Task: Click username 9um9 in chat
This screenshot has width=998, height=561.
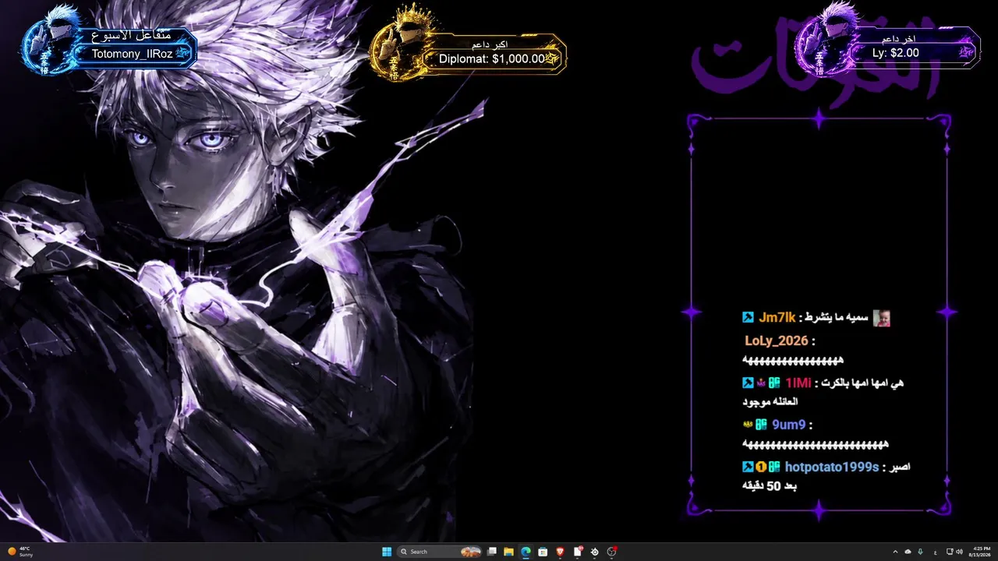Action: click(x=788, y=425)
